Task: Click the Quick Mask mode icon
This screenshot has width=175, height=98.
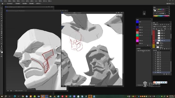Action: pyautogui.click(x=1, y=54)
